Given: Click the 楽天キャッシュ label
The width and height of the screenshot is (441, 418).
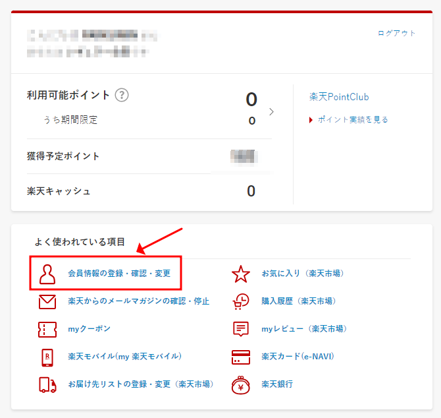Looking at the screenshot, I should click(x=59, y=191).
